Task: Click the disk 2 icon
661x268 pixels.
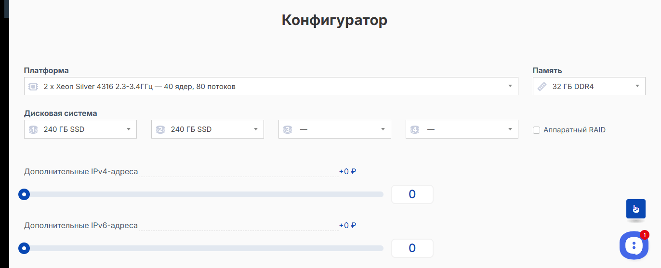Action: [160, 129]
